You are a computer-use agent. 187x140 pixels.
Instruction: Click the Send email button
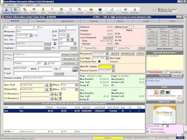tap(59, 73)
